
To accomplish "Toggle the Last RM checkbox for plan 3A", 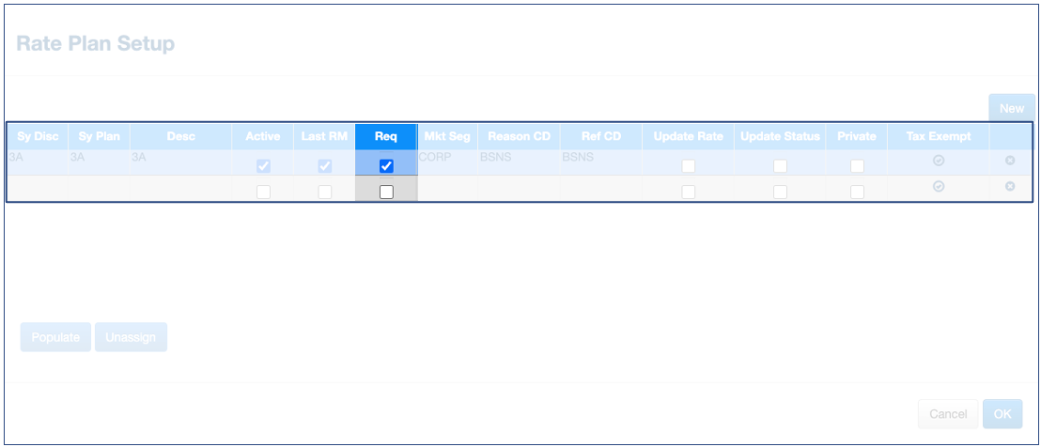I will [x=324, y=166].
